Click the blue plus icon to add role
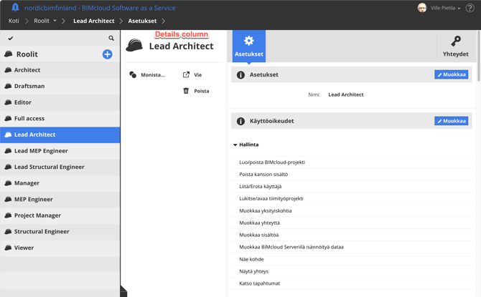The image size is (481, 297). [107, 54]
